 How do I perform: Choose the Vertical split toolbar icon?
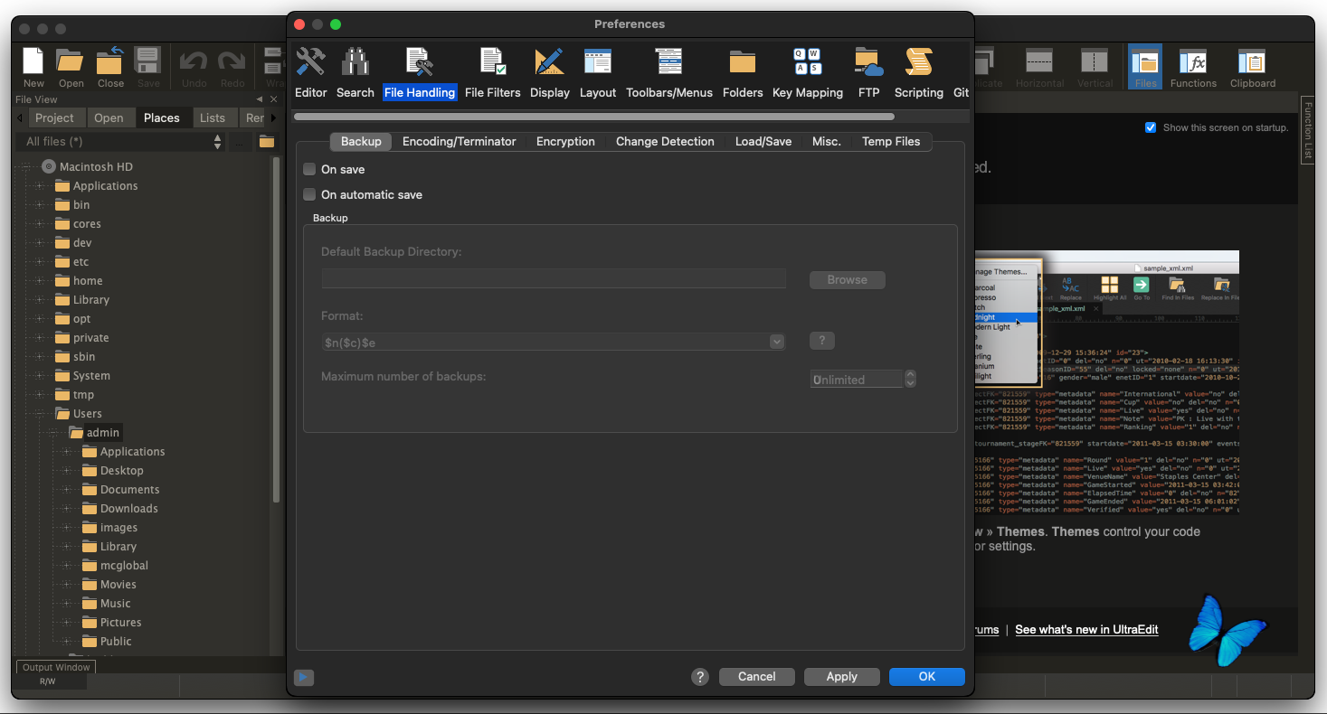click(1095, 67)
